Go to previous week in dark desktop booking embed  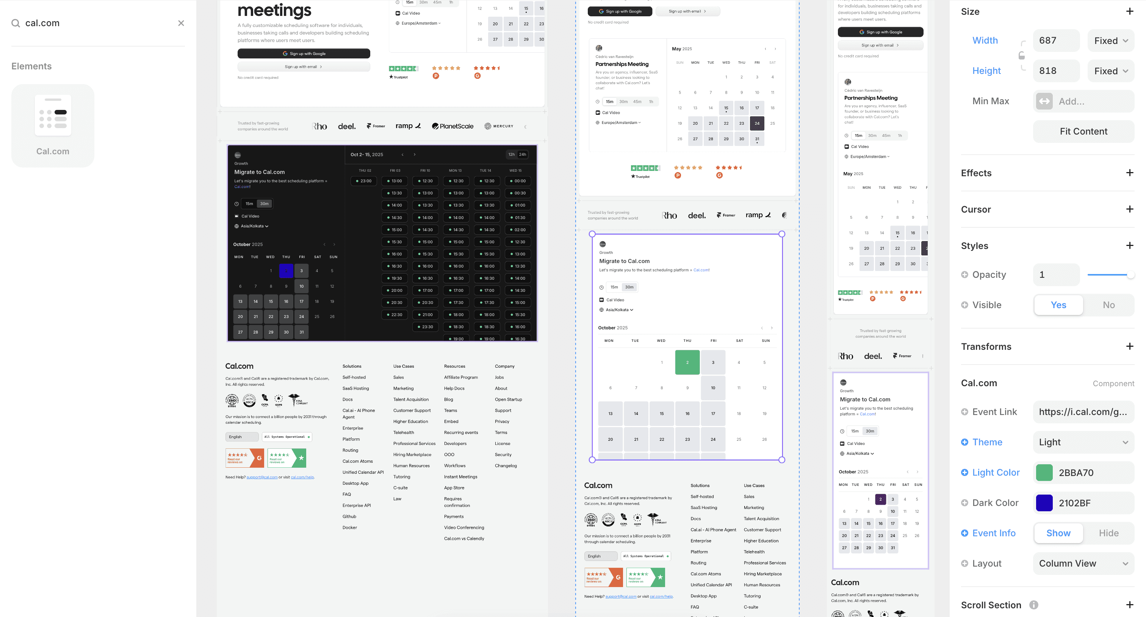(x=402, y=155)
